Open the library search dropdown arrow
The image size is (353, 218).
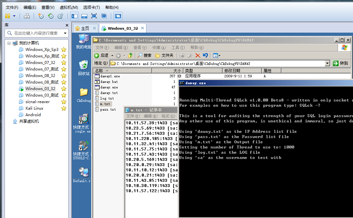point(65,33)
